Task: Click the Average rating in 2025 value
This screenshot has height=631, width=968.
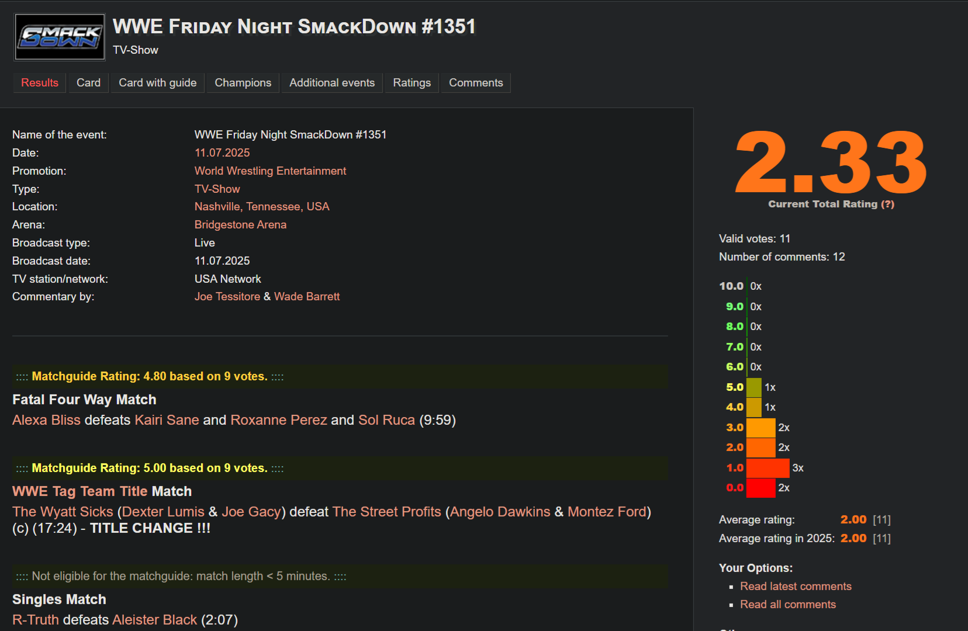Action: [853, 538]
